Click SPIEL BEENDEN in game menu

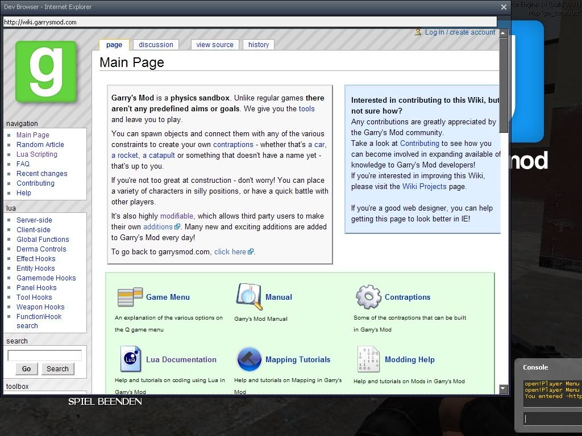tap(105, 401)
